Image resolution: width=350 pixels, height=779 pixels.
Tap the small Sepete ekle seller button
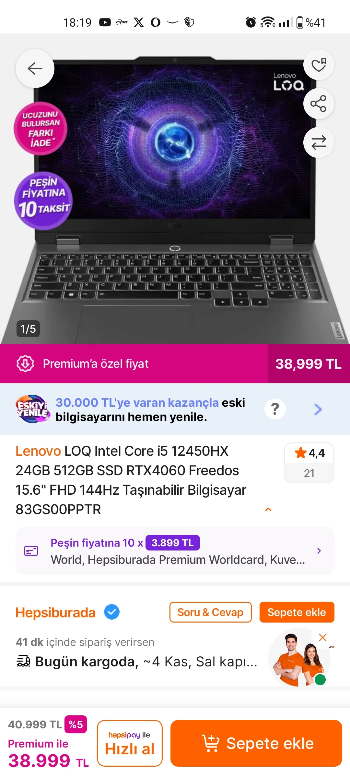tap(297, 612)
